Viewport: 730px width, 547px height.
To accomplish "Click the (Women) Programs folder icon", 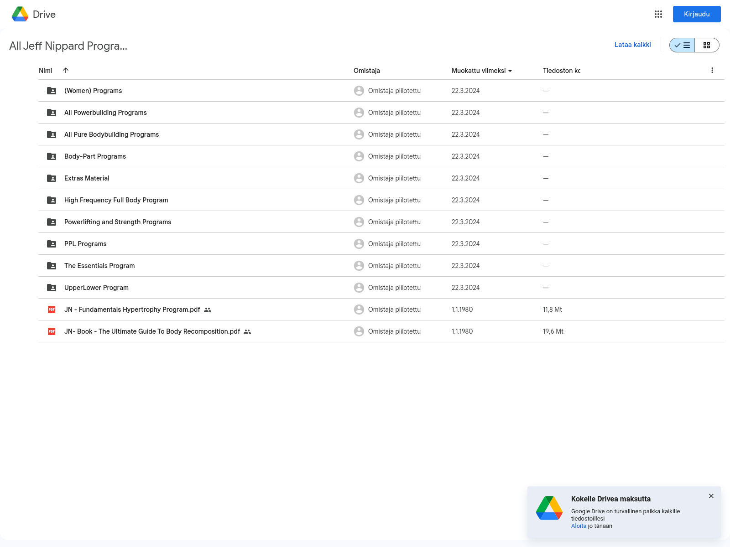I will [52, 91].
